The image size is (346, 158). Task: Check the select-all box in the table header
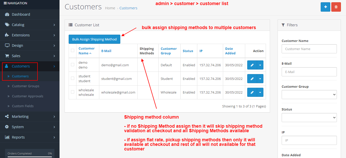click(73, 50)
